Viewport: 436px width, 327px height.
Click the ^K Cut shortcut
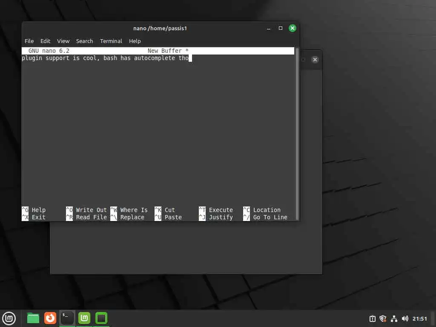pos(165,210)
